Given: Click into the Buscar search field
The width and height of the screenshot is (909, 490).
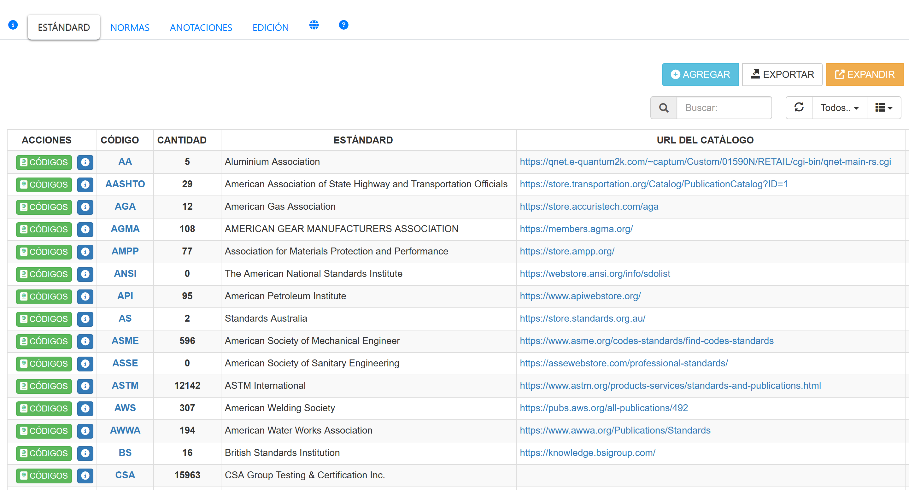Looking at the screenshot, I should 724,108.
